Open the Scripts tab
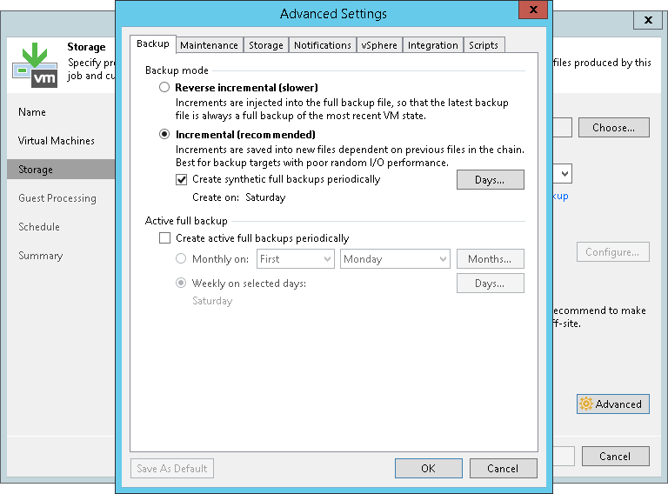Viewport: 668px width, 494px height. click(484, 45)
